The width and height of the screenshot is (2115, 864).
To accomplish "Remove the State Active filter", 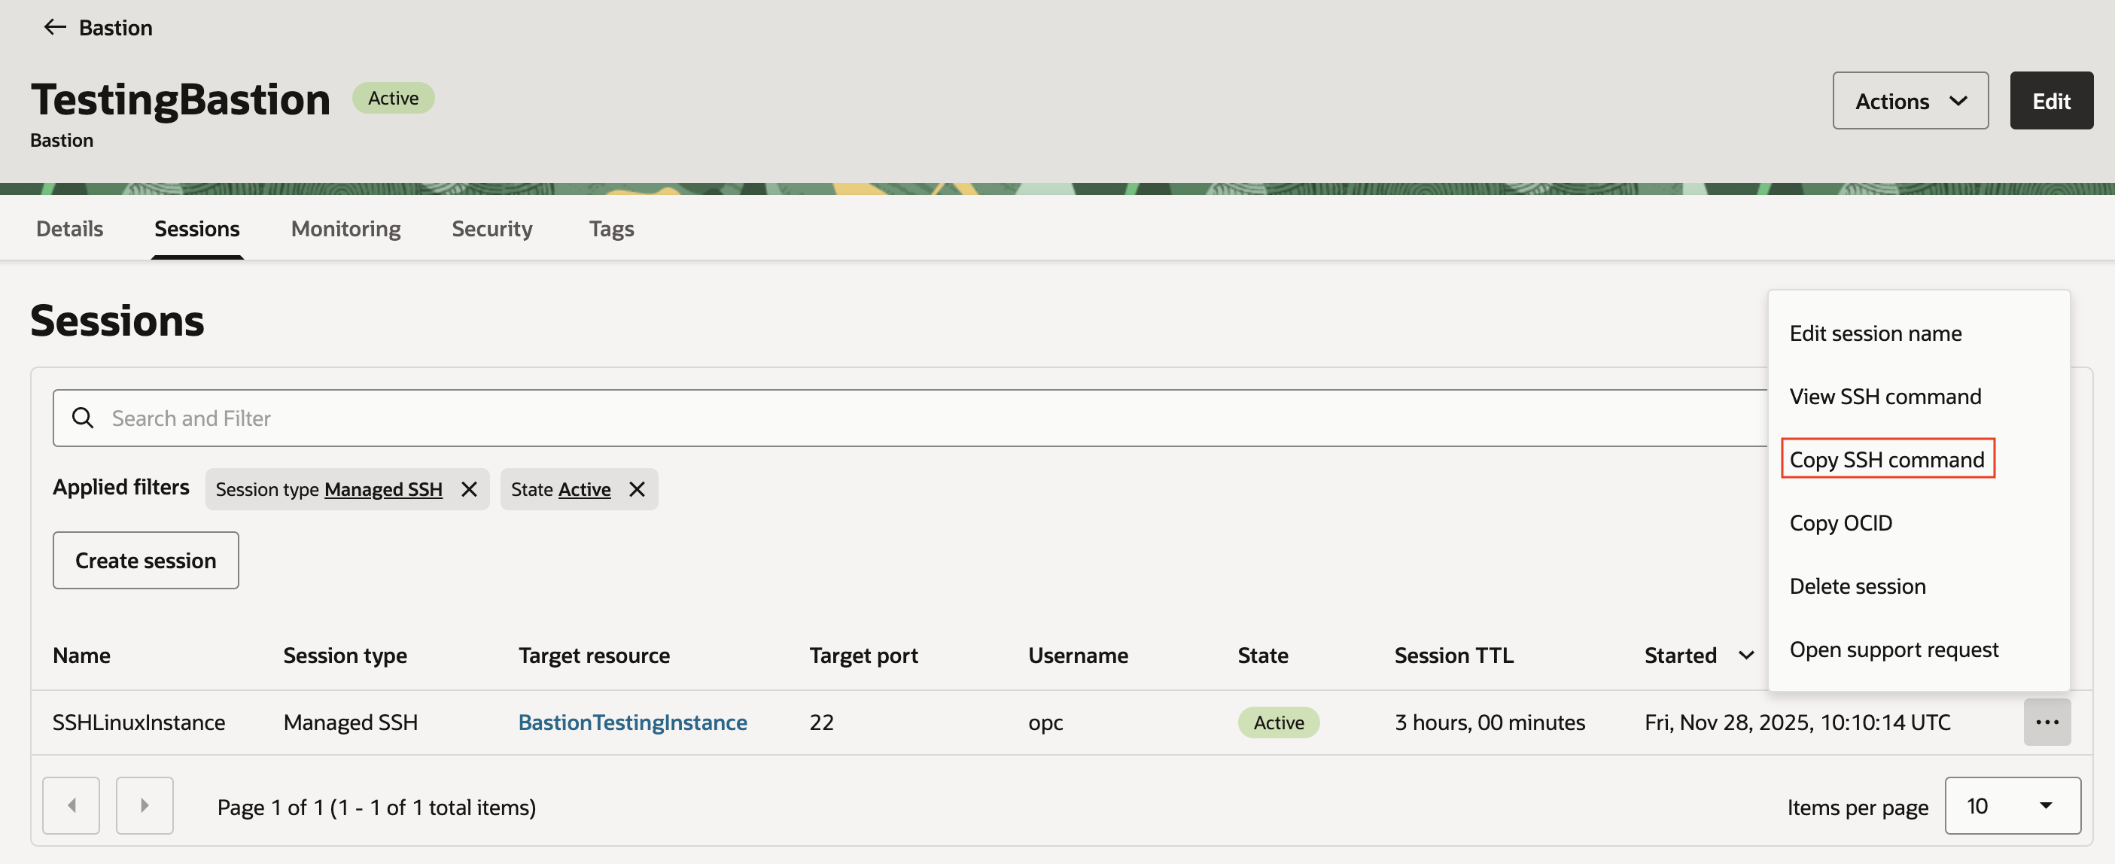I will [636, 489].
